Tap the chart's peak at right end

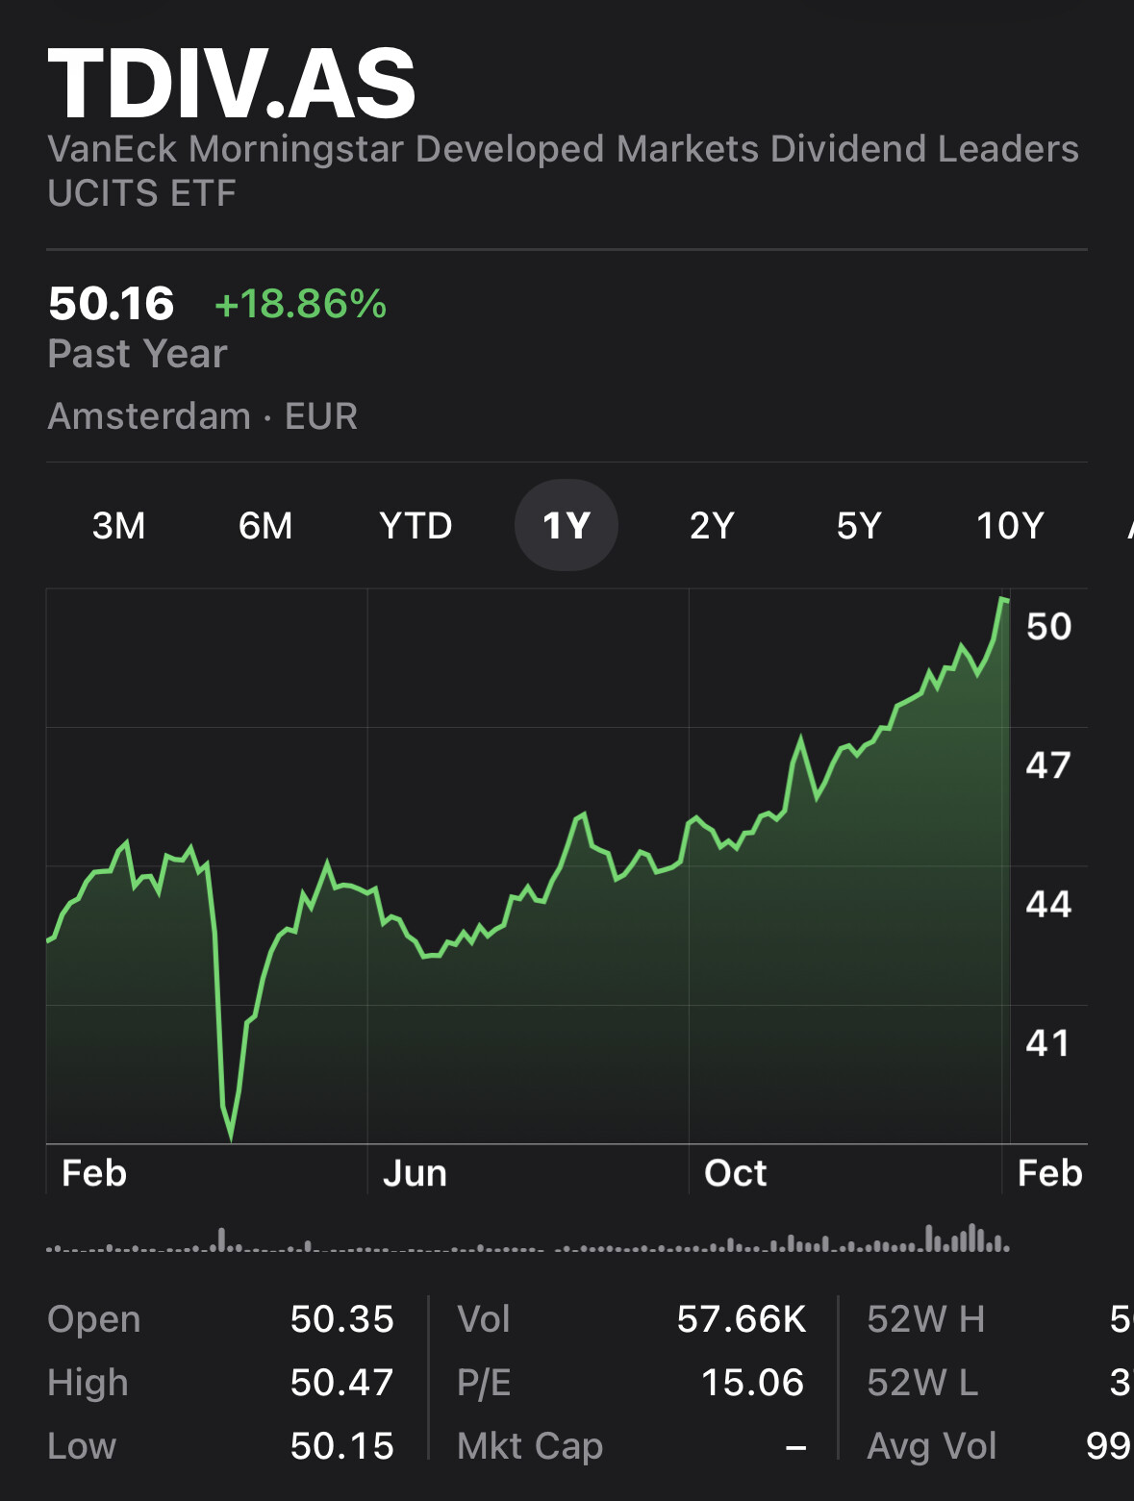coord(1003,600)
